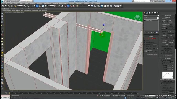
Task: Click the ViewCube in the viewport
Action: pyautogui.click(x=137, y=17)
